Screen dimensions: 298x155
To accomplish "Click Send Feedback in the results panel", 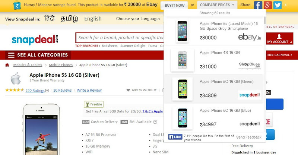I will tap(249, 137).
